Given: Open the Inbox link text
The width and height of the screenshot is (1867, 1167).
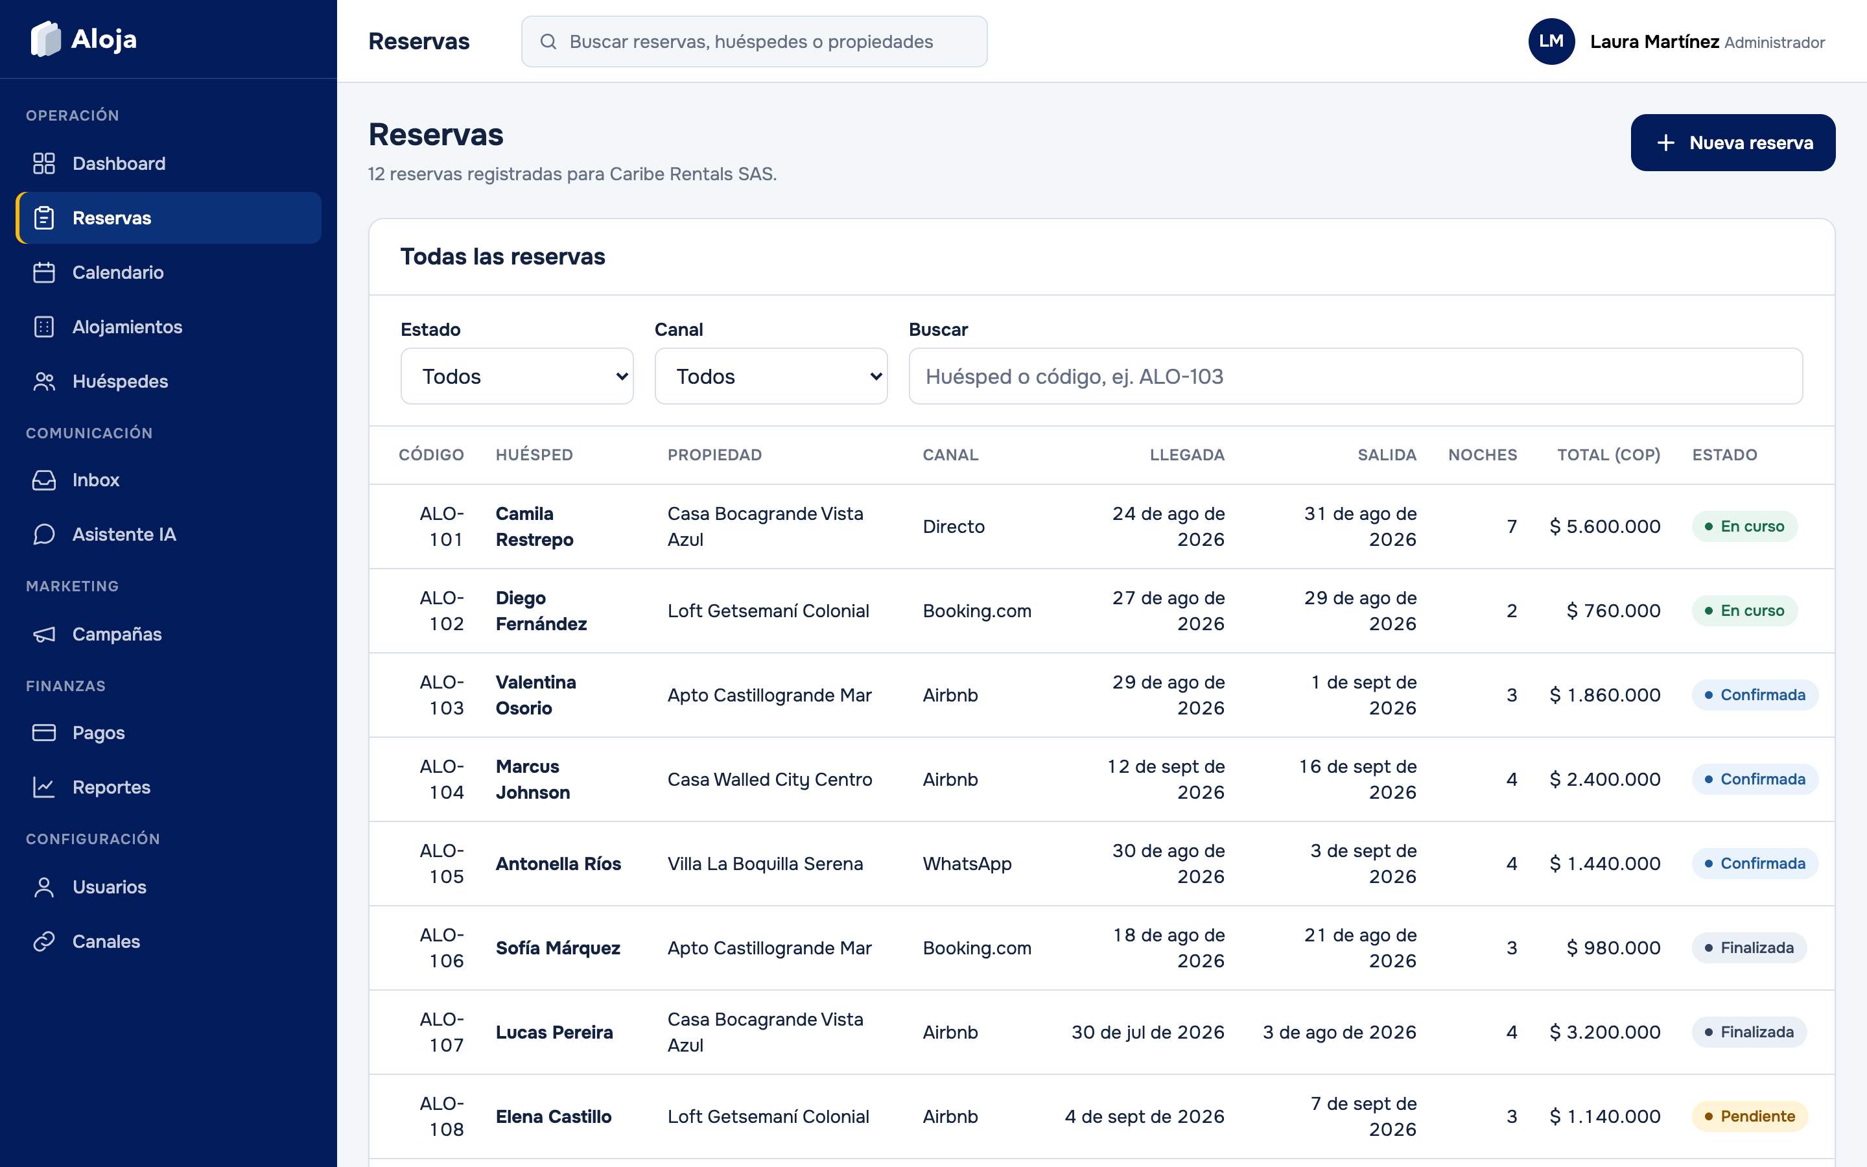Looking at the screenshot, I should pyautogui.click(x=96, y=480).
